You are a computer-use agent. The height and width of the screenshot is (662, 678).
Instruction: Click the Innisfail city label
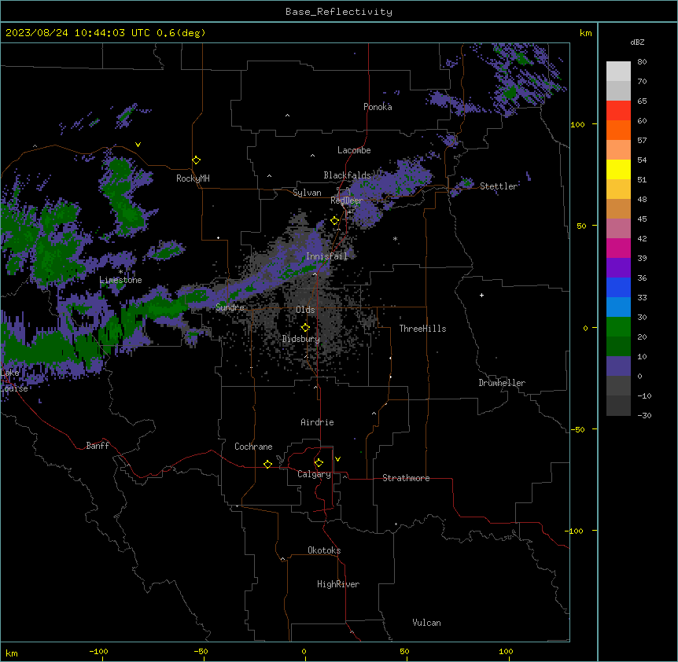tap(326, 256)
